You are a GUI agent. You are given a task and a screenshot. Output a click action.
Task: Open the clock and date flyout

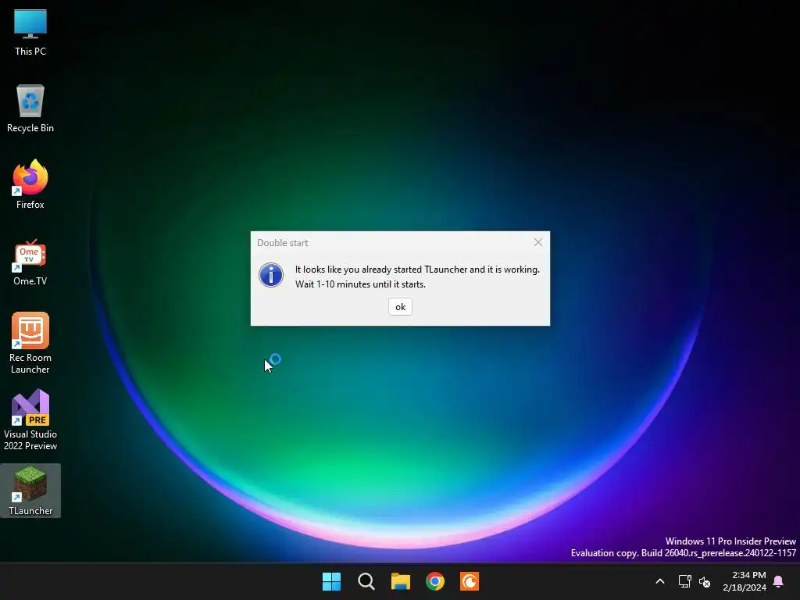point(745,581)
